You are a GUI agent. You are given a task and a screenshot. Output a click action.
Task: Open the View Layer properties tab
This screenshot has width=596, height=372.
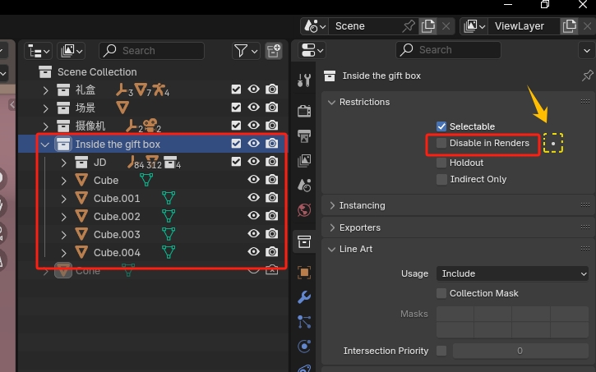pos(304,161)
